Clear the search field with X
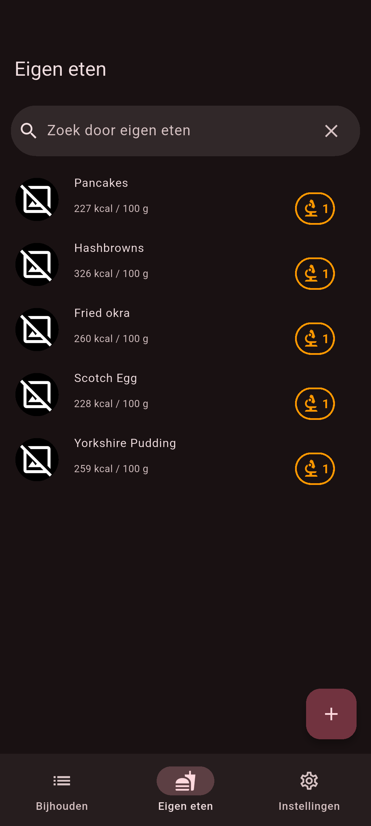 (x=331, y=131)
